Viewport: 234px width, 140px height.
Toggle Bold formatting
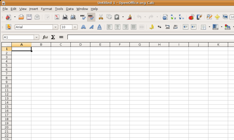tap(83, 27)
